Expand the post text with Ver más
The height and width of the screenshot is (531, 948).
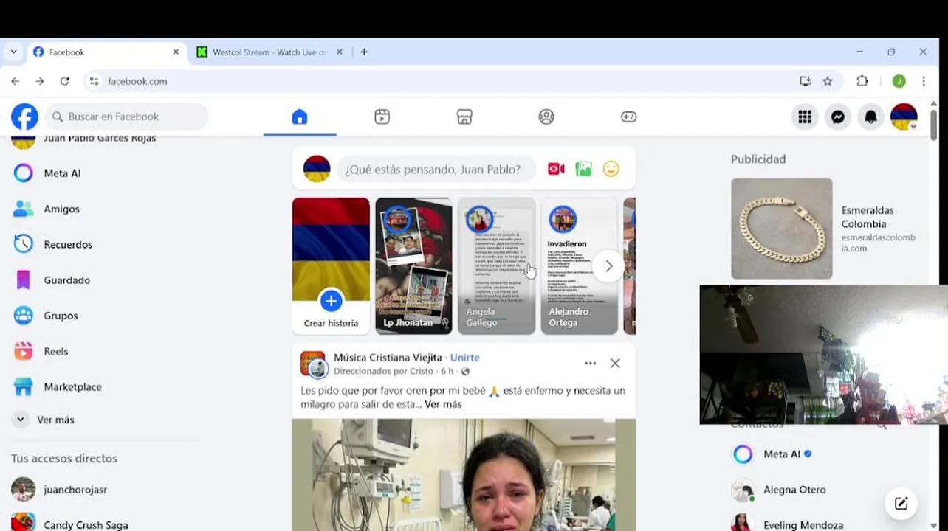[x=443, y=404]
